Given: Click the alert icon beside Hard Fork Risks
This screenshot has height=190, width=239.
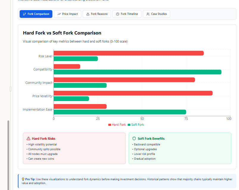Looking at the screenshot, I should 29,139.
